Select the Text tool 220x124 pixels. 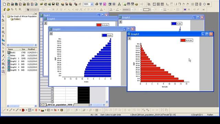point(3,52)
